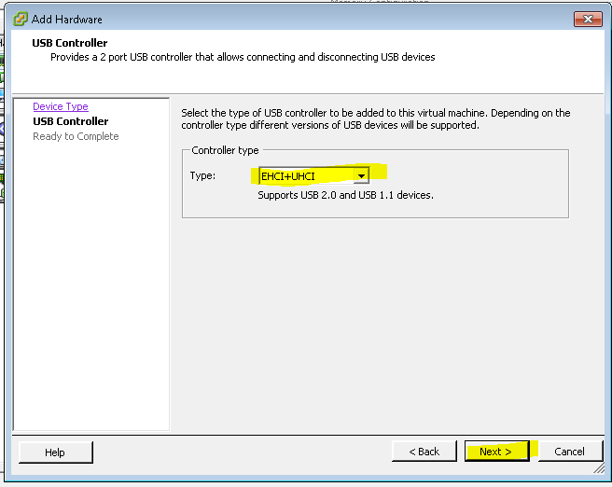Click the 'Select the type of USB controller' instructions

(375, 118)
